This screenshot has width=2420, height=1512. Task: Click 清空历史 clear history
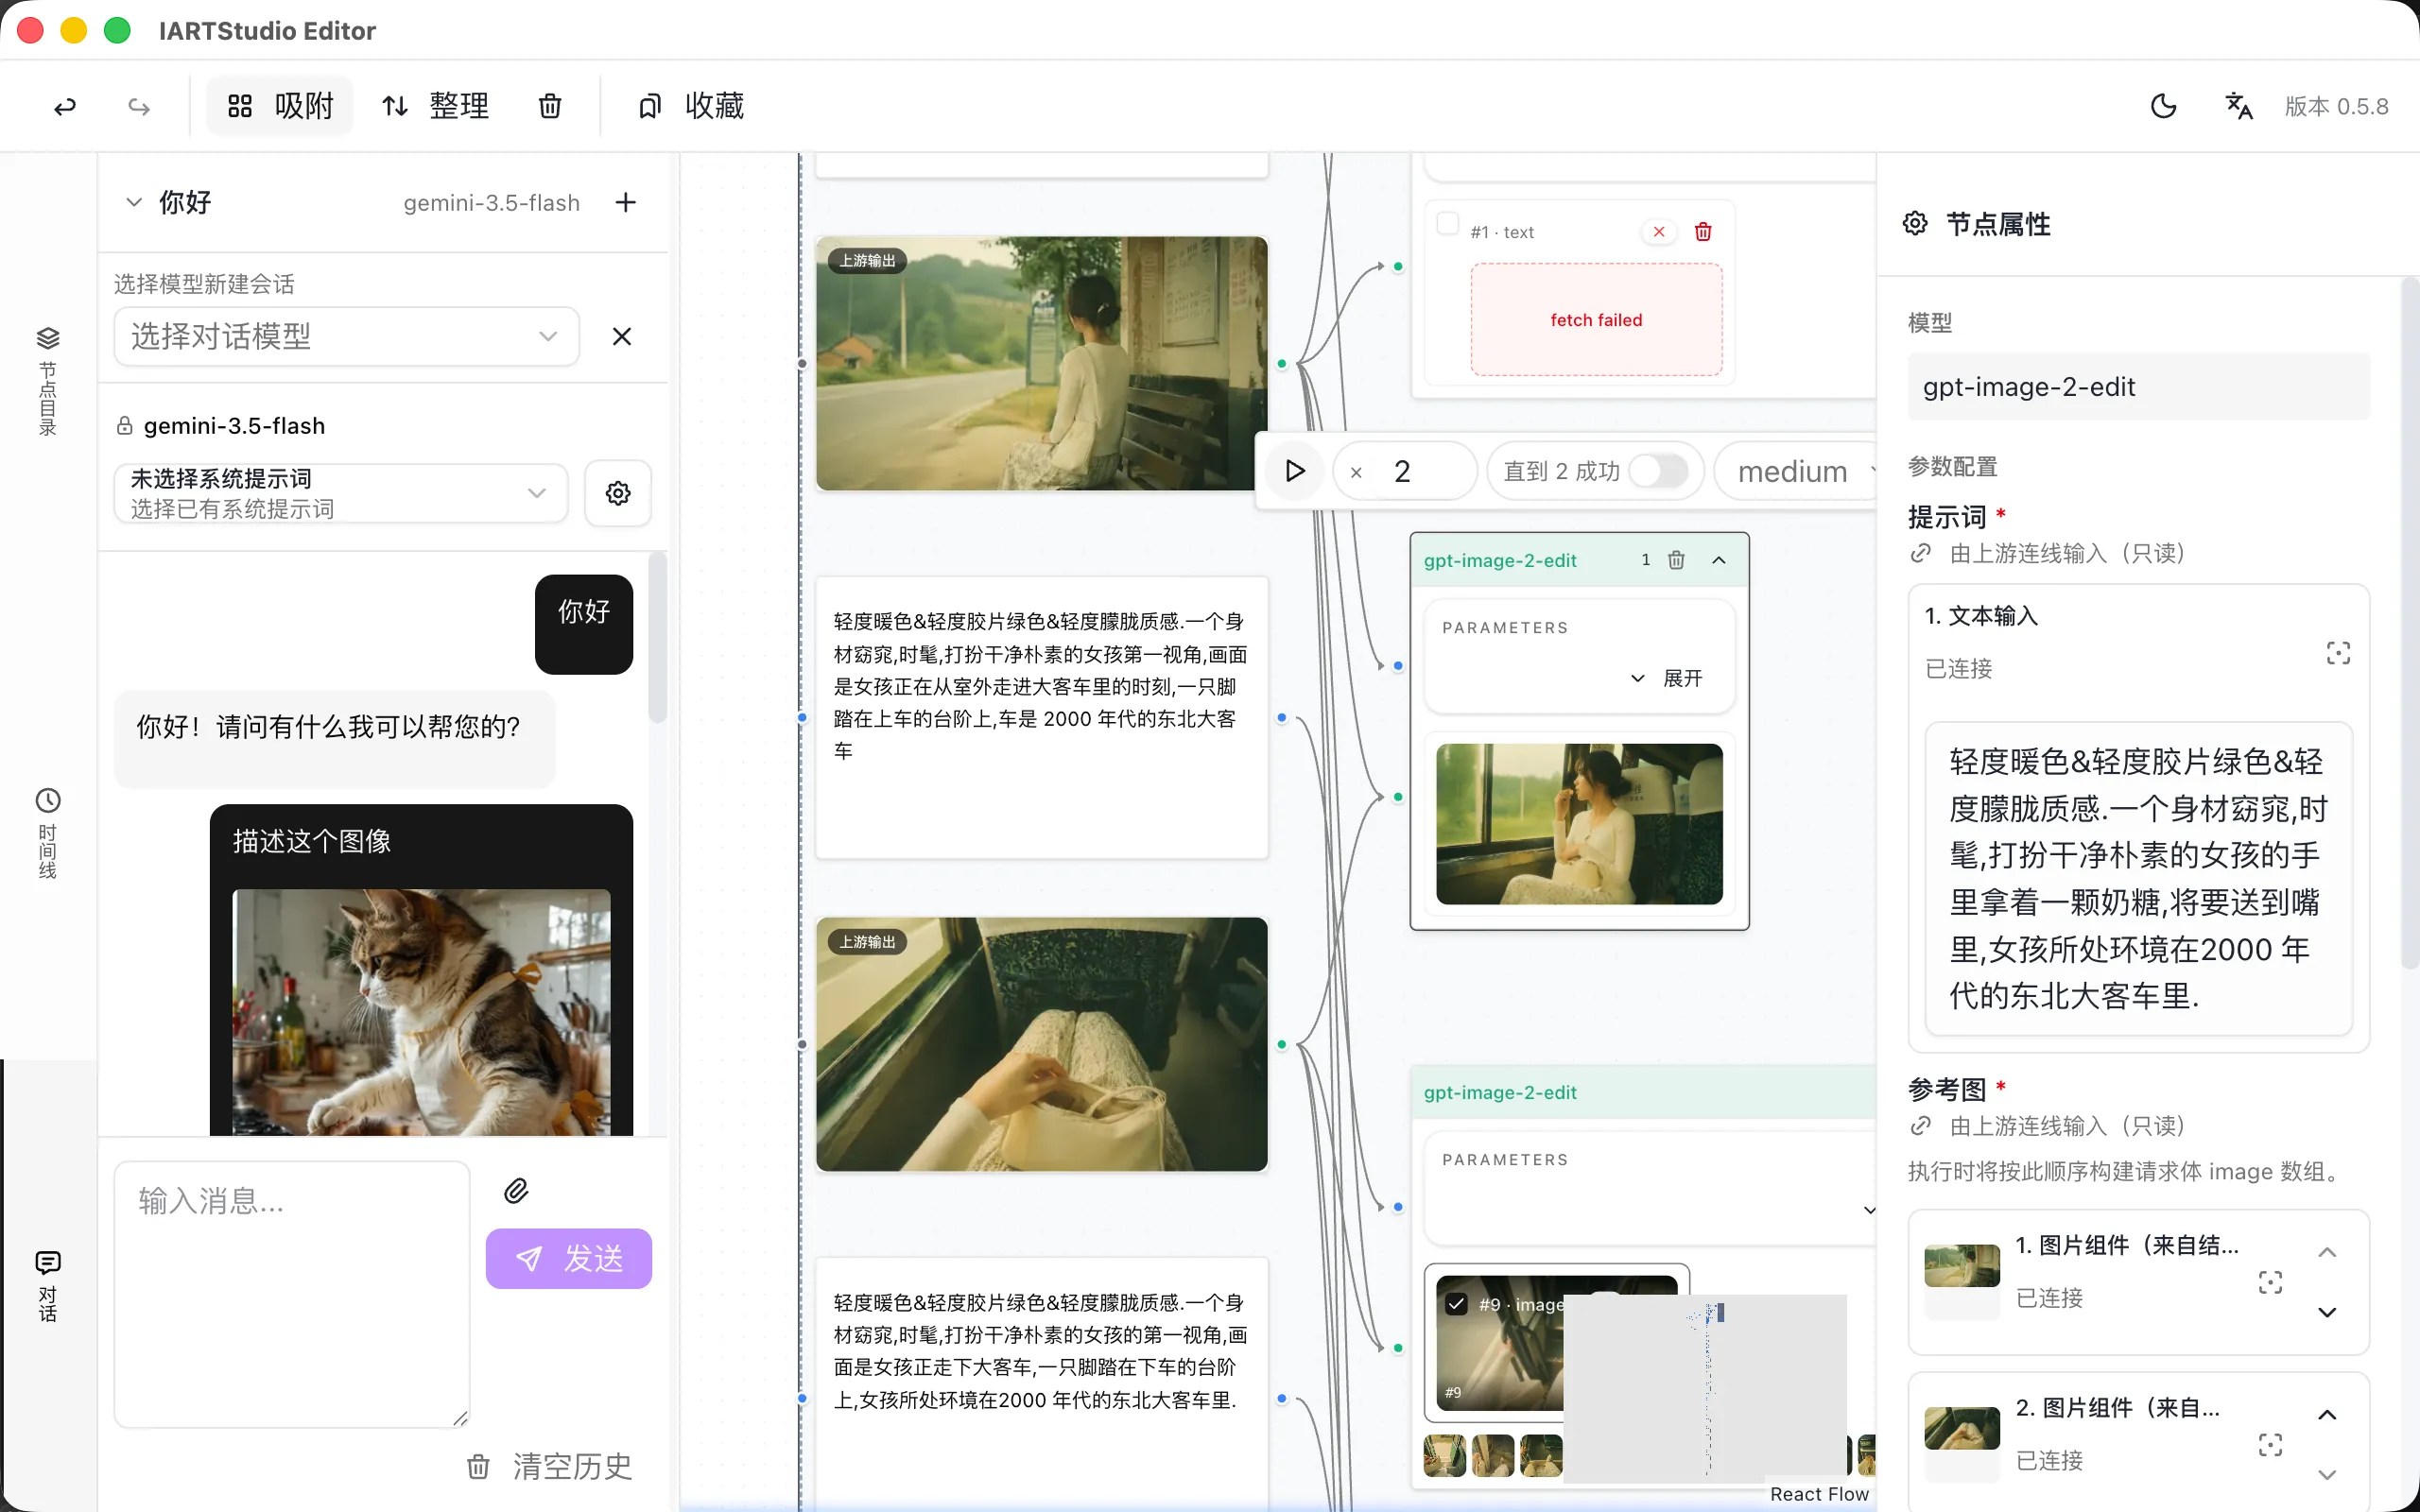click(x=550, y=1466)
